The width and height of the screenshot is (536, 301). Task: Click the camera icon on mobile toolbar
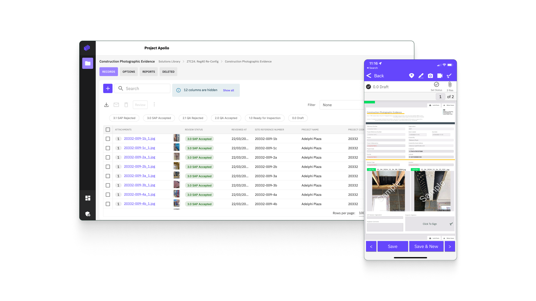(430, 75)
